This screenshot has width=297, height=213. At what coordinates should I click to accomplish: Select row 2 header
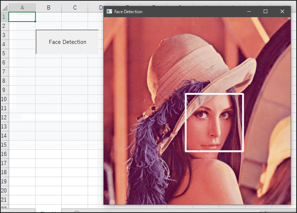pyautogui.click(x=4, y=26)
